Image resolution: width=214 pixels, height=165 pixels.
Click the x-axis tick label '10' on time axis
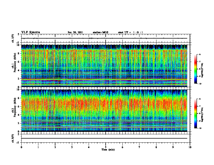[x=190, y=147]
